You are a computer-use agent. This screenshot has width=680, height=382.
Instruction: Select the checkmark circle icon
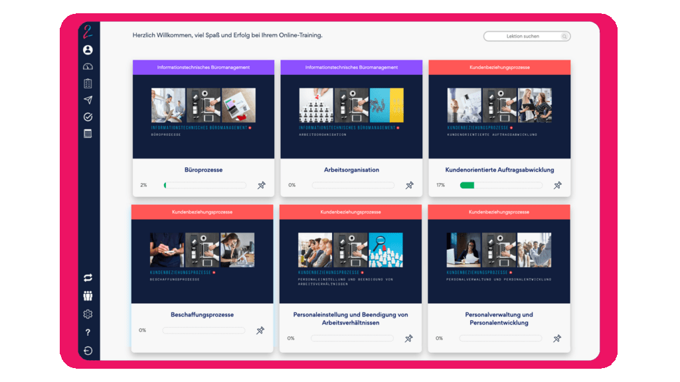(87, 116)
